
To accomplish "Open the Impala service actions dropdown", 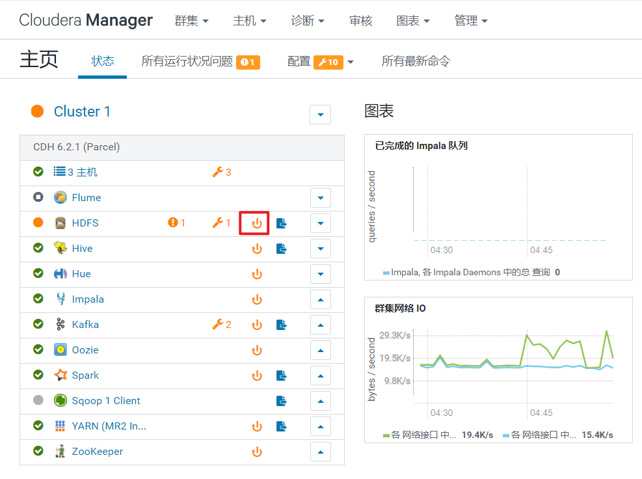I will pos(321,299).
